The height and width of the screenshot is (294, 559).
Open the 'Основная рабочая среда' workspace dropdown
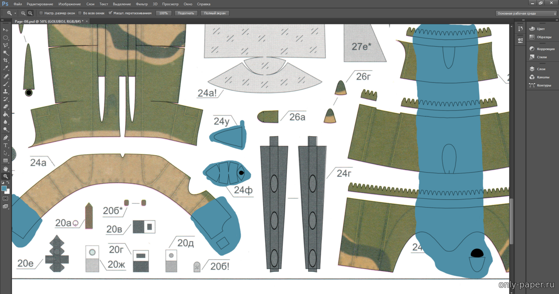(526, 14)
